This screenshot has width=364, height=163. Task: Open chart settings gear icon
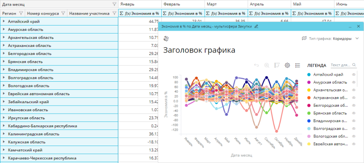coord(288,65)
